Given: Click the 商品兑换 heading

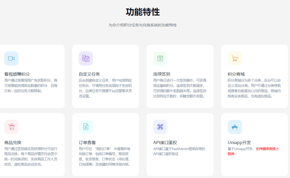Looking at the screenshot, I should click(13, 143).
